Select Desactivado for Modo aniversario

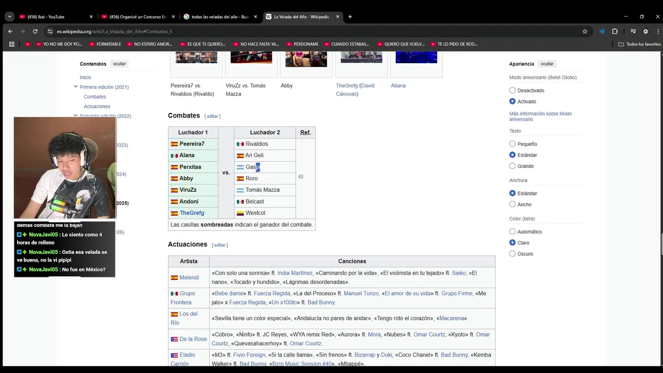click(x=512, y=90)
